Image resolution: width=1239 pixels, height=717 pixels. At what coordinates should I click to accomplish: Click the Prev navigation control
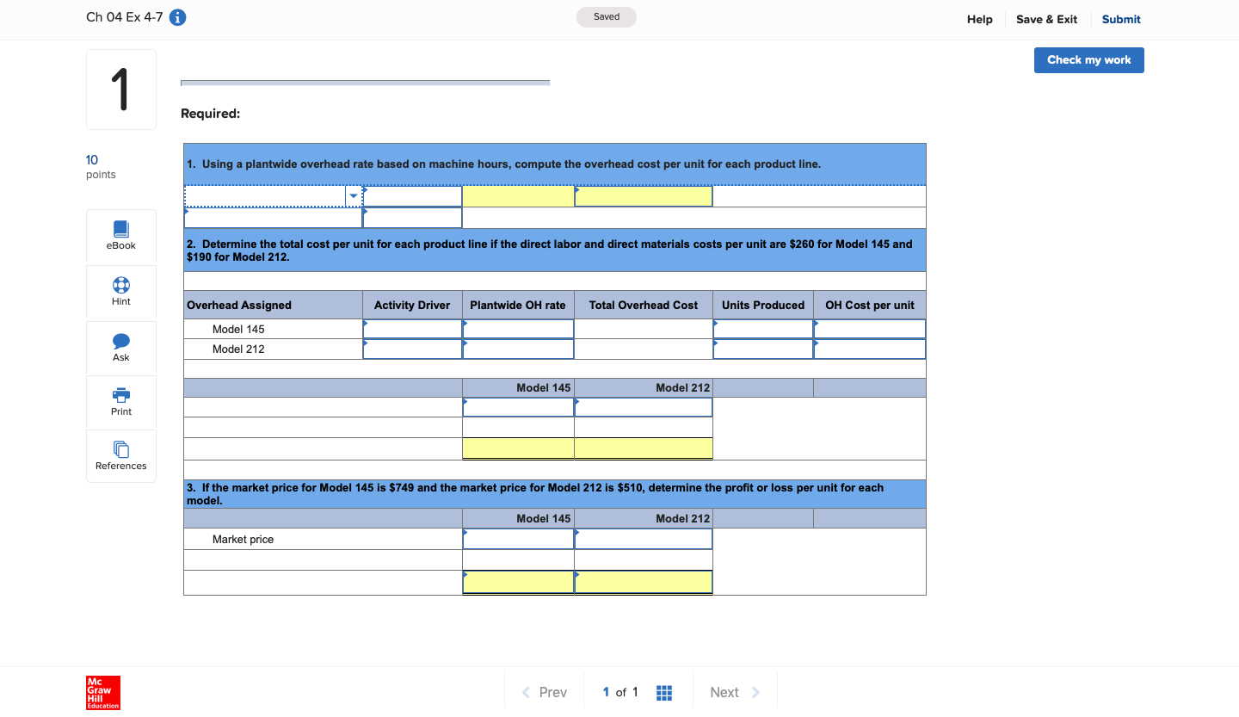click(544, 691)
